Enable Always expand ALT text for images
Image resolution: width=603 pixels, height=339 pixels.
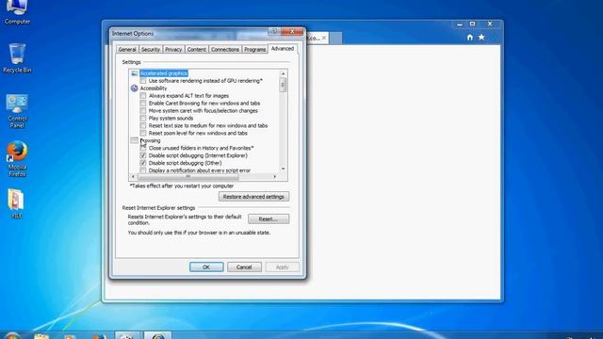click(x=143, y=96)
